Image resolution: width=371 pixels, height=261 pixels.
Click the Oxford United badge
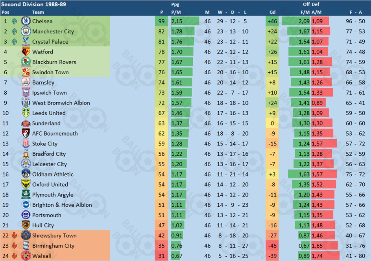point(26,184)
